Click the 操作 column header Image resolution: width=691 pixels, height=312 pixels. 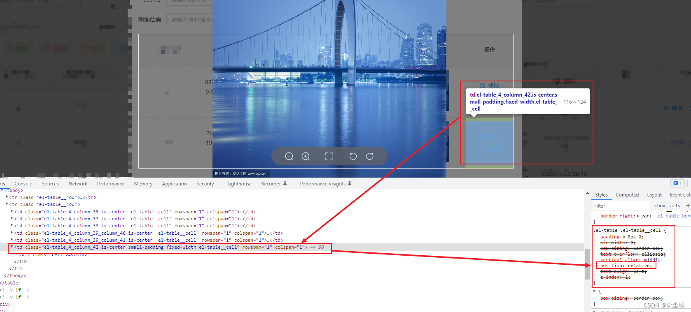point(490,50)
